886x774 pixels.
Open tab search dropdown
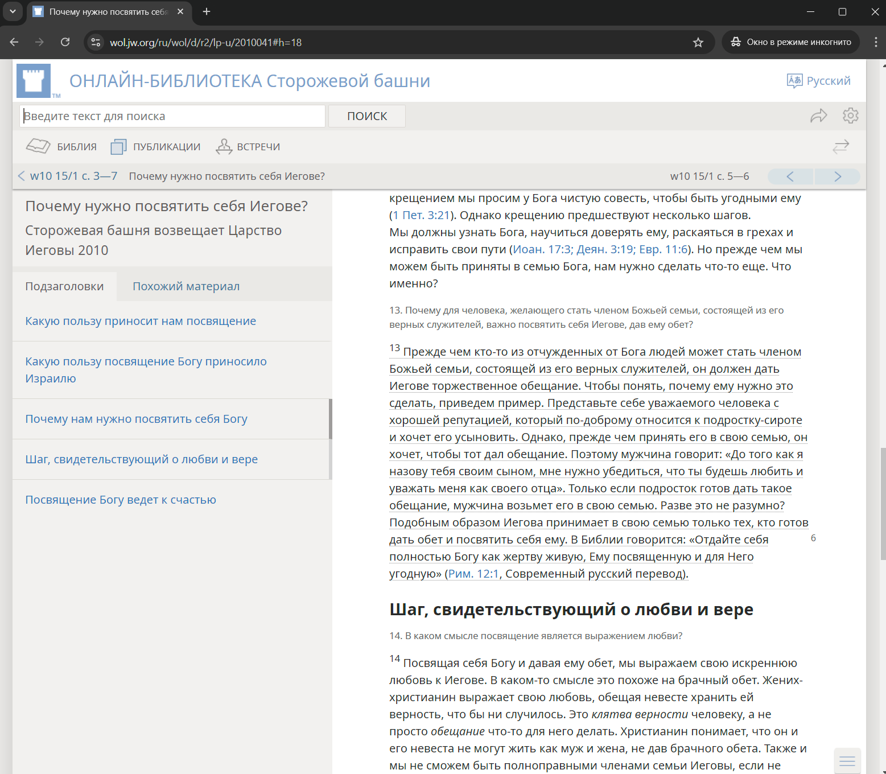(x=13, y=11)
